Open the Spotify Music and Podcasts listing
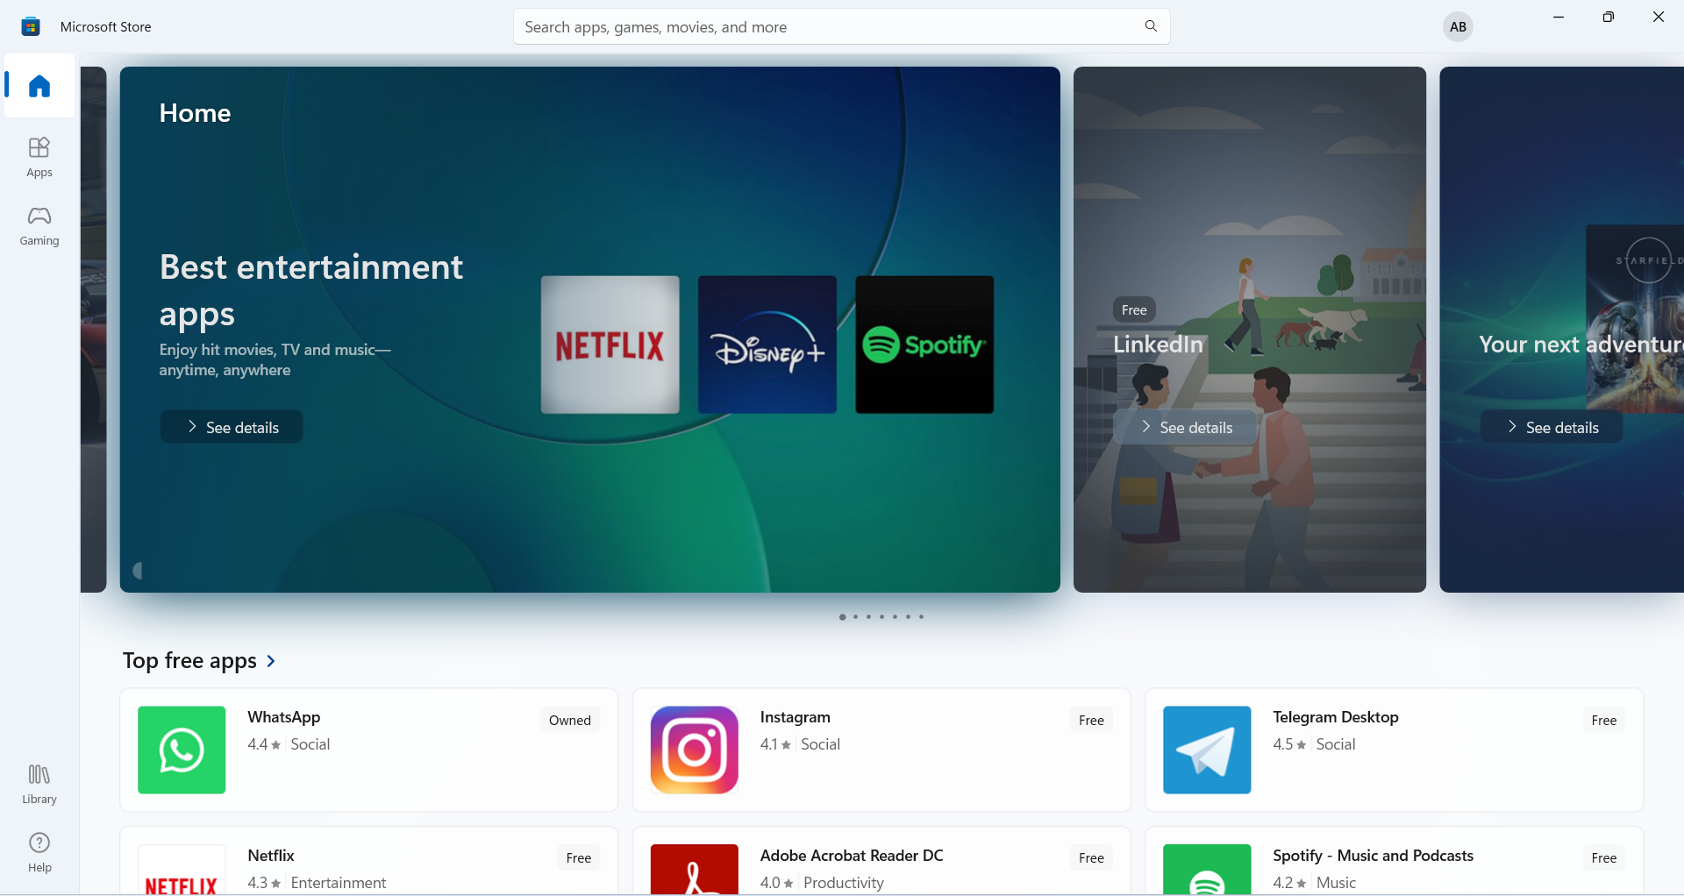1684x896 pixels. pyautogui.click(x=1393, y=868)
